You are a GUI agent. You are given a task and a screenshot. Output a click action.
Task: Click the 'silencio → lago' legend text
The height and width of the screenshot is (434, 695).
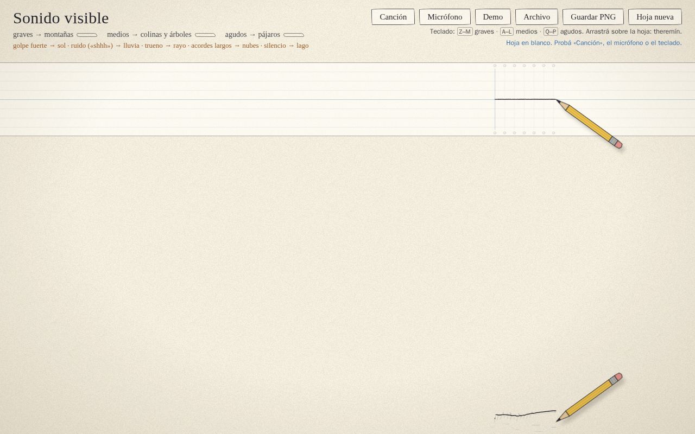pos(286,46)
